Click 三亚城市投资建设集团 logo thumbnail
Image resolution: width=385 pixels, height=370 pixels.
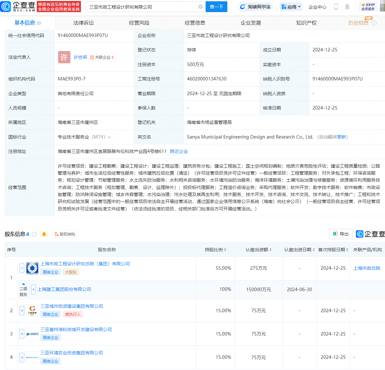(x=32, y=310)
